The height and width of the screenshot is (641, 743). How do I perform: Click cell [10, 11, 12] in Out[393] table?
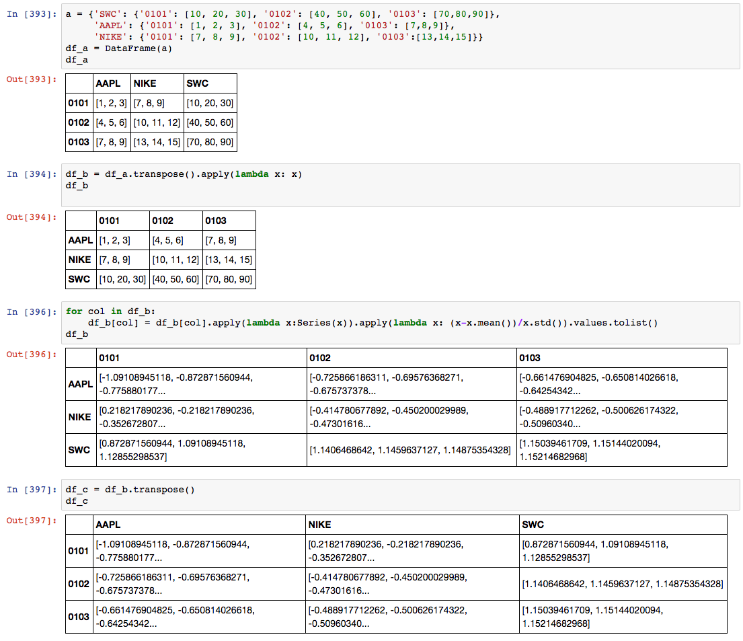157,122
